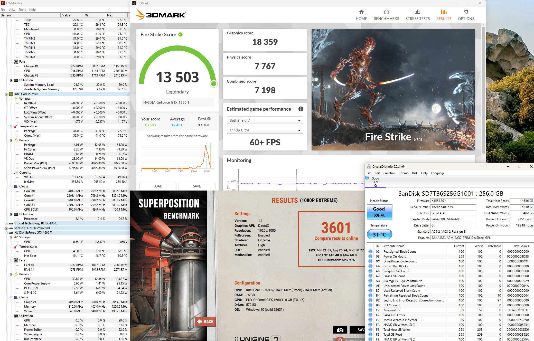Click Clocks icon under Intel Core i5
Viewport: 534px width, 341px height.
[x=16, y=186]
